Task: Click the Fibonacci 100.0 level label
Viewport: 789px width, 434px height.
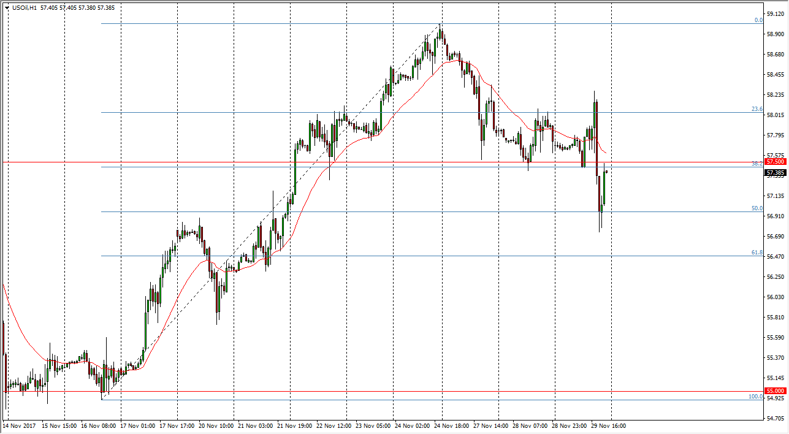Action: [x=756, y=397]
